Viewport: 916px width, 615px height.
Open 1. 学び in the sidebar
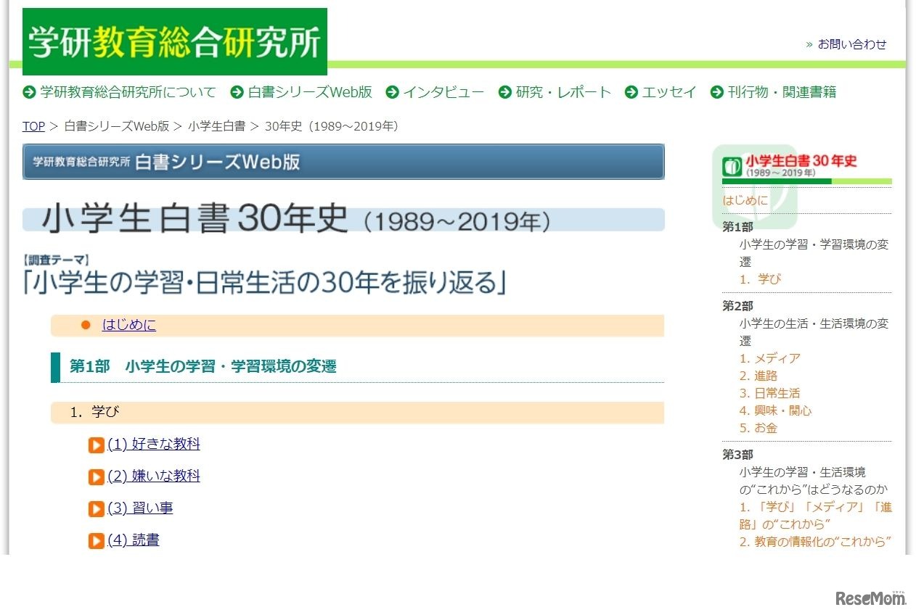point(761,279)
